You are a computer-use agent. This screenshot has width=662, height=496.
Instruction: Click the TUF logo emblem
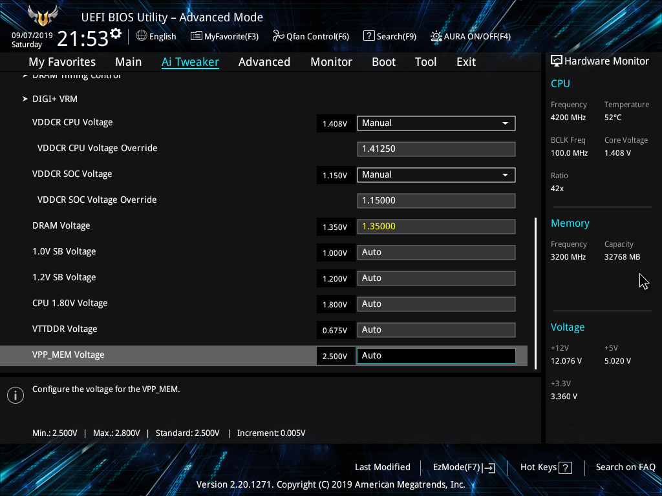click(x=43, y=16)
